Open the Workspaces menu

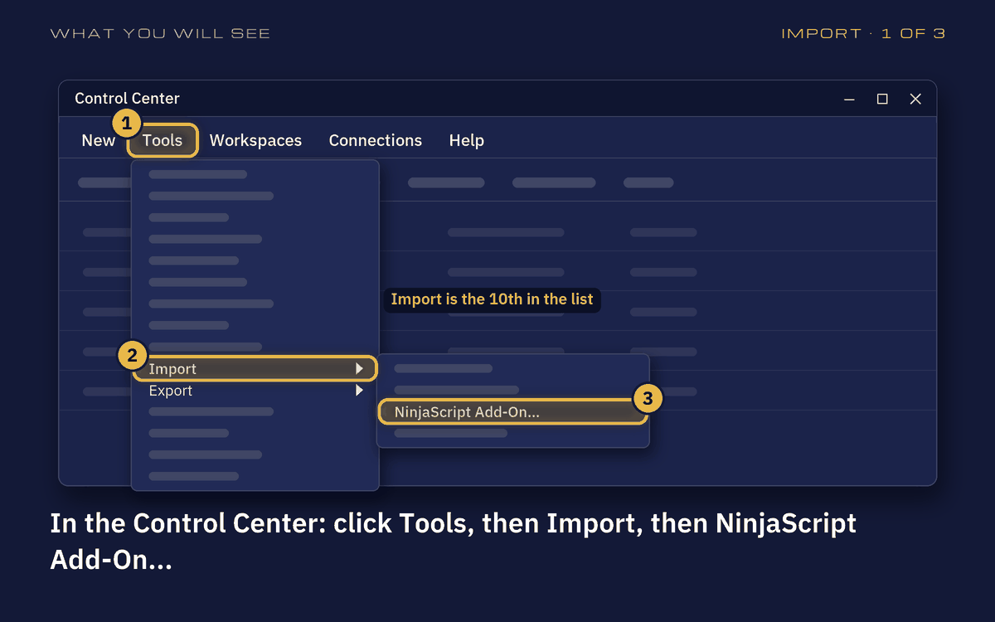[255, 140]
